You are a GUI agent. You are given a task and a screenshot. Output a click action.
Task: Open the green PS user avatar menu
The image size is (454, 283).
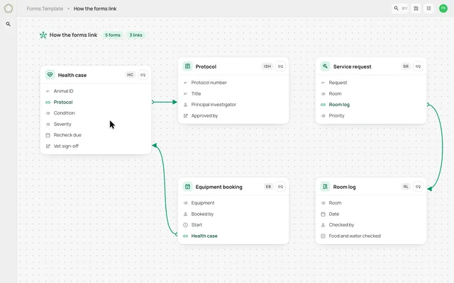pos(443,8)
